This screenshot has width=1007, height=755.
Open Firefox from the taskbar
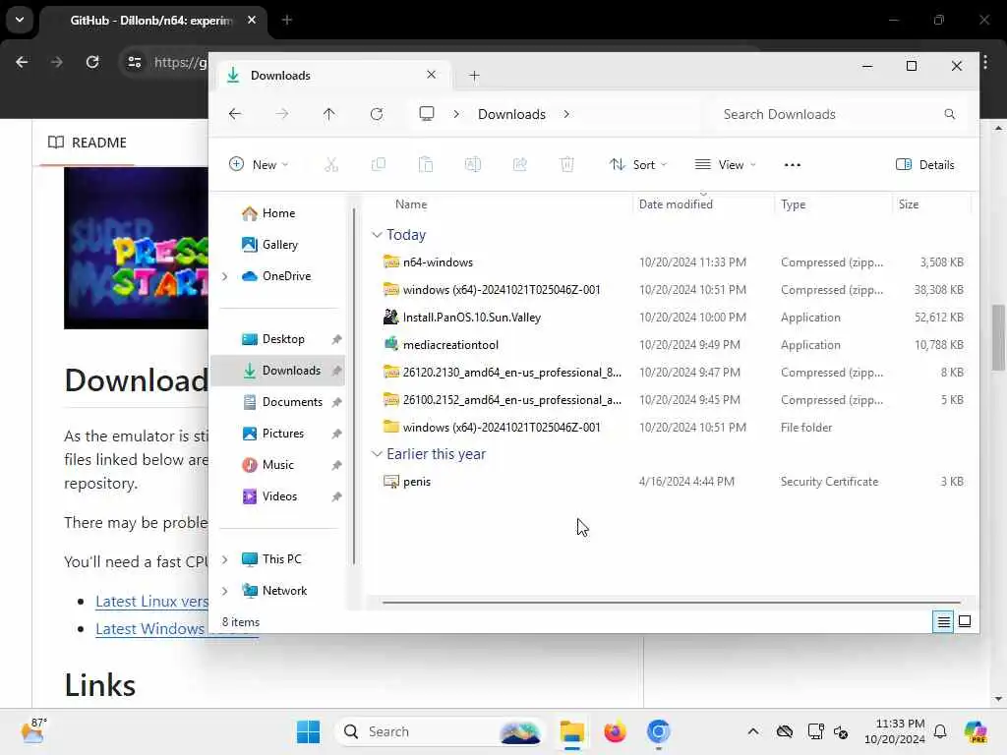click(x=615, y=731)
